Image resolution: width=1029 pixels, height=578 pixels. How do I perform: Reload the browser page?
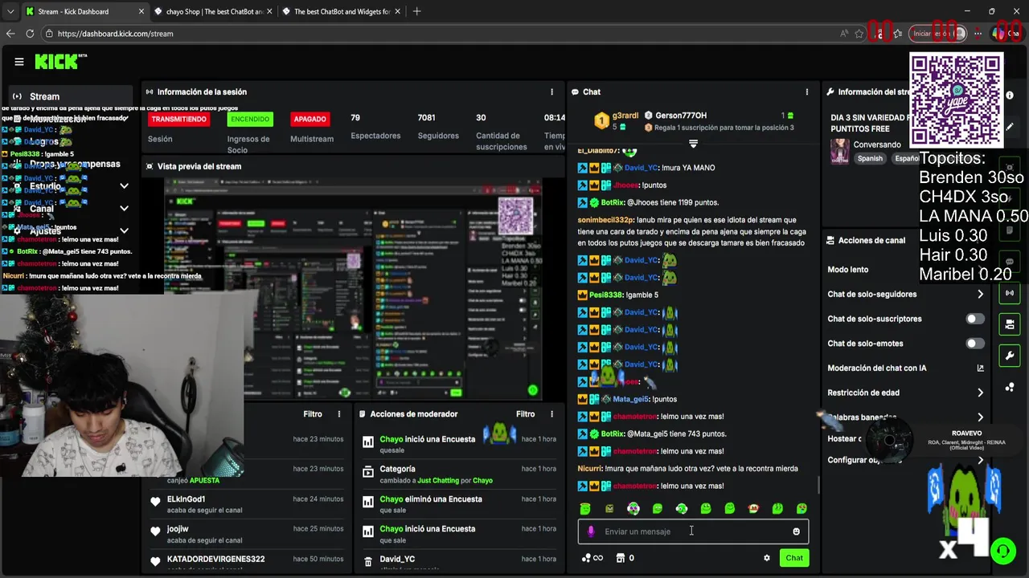pos(30,34)
